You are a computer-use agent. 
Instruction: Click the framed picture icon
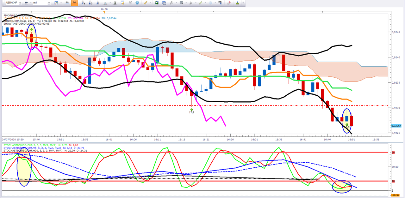pos(164,3)
